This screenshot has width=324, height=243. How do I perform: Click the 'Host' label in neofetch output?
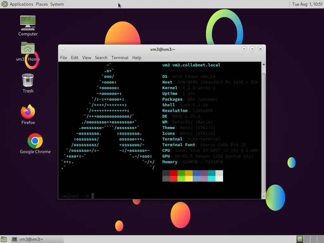167,82
